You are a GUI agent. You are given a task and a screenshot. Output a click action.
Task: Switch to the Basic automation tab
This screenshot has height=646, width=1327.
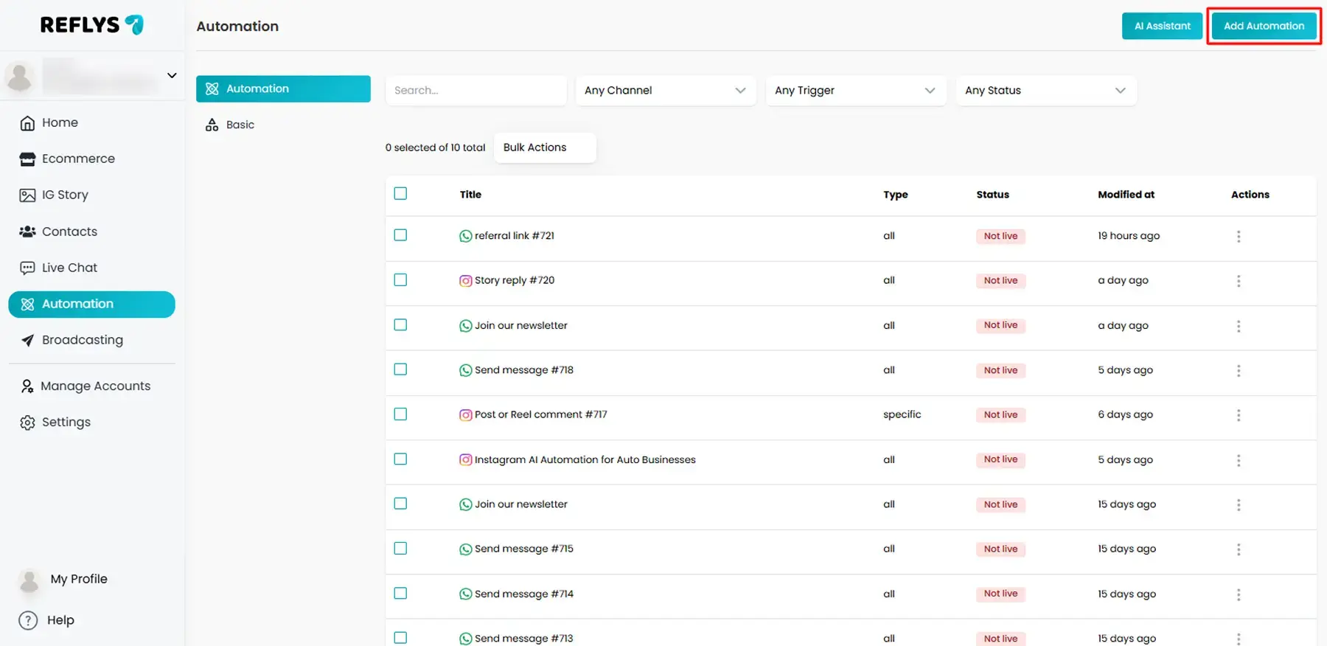(x=240, y=125)
